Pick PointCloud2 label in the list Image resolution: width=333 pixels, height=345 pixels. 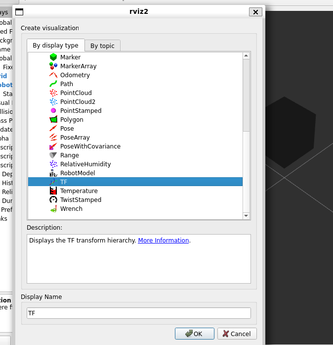pyautogui.click(x=78, y=101)
